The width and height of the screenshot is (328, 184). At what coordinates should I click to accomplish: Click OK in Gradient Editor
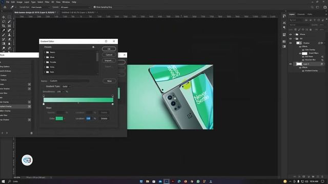click(109, 49)
